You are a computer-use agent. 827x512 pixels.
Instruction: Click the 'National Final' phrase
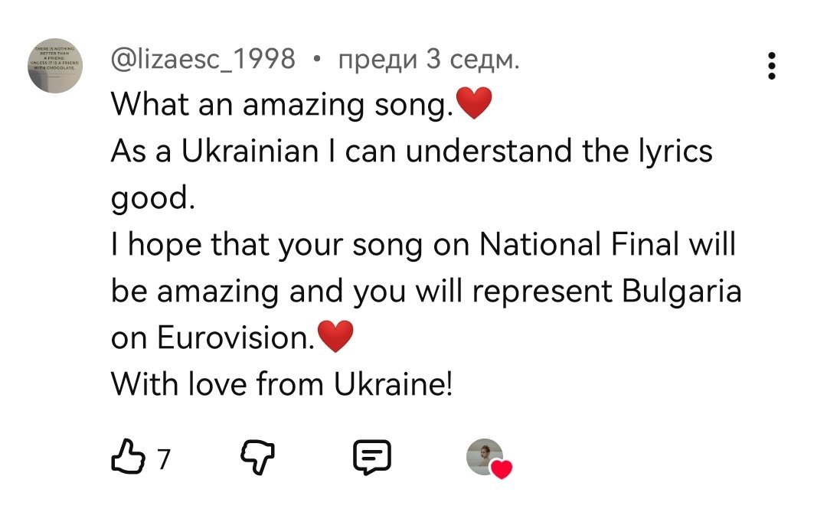579,244
